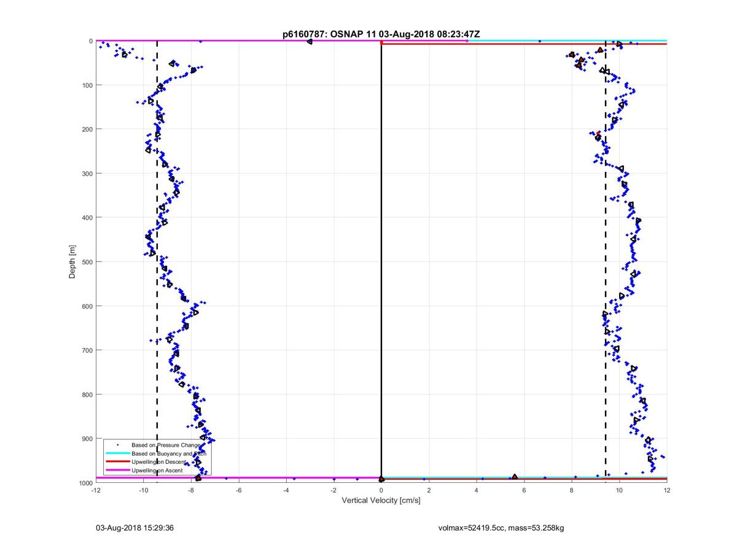Pick the magenta line sample in the legend
The image size is (737, 543).
pos(117,471)
